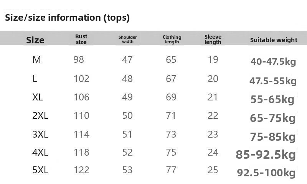Select weight range 85-92.5kg
Screen dimensions: 307x184
point(266,154)
